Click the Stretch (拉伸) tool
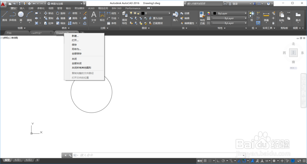 coord(49,23)
